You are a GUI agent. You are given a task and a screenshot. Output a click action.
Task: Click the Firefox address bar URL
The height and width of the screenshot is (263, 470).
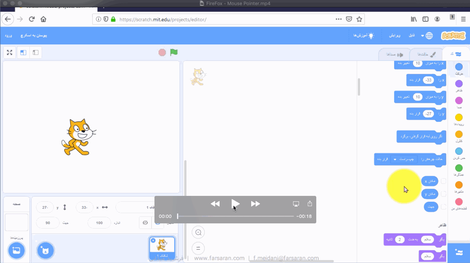tap(163, 19)
